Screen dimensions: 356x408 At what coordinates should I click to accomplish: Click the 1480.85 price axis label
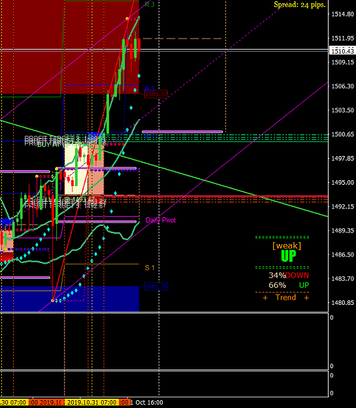point(342,303)
